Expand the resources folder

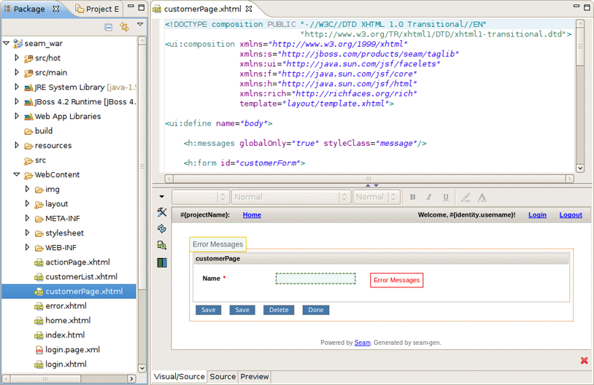17,145
